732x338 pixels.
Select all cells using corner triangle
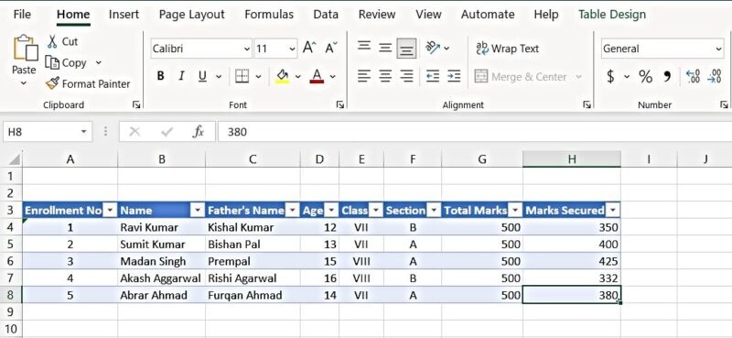point(14,159)
